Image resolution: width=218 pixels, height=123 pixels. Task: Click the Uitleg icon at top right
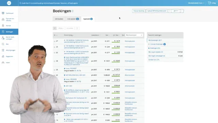[x=209, y=3]
